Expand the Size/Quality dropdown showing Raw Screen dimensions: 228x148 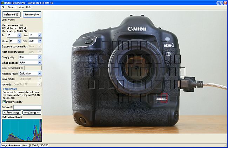[x=40, y=57]
